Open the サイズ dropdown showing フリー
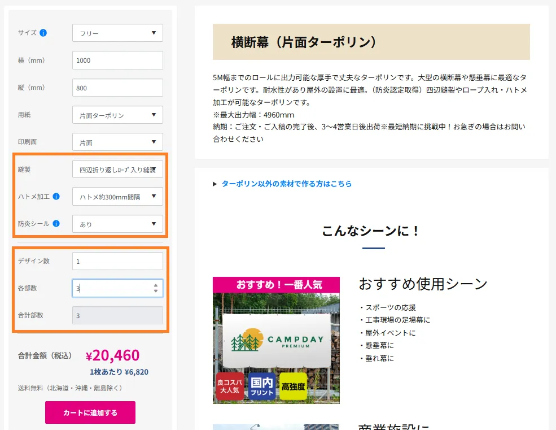 click(117, 33)
